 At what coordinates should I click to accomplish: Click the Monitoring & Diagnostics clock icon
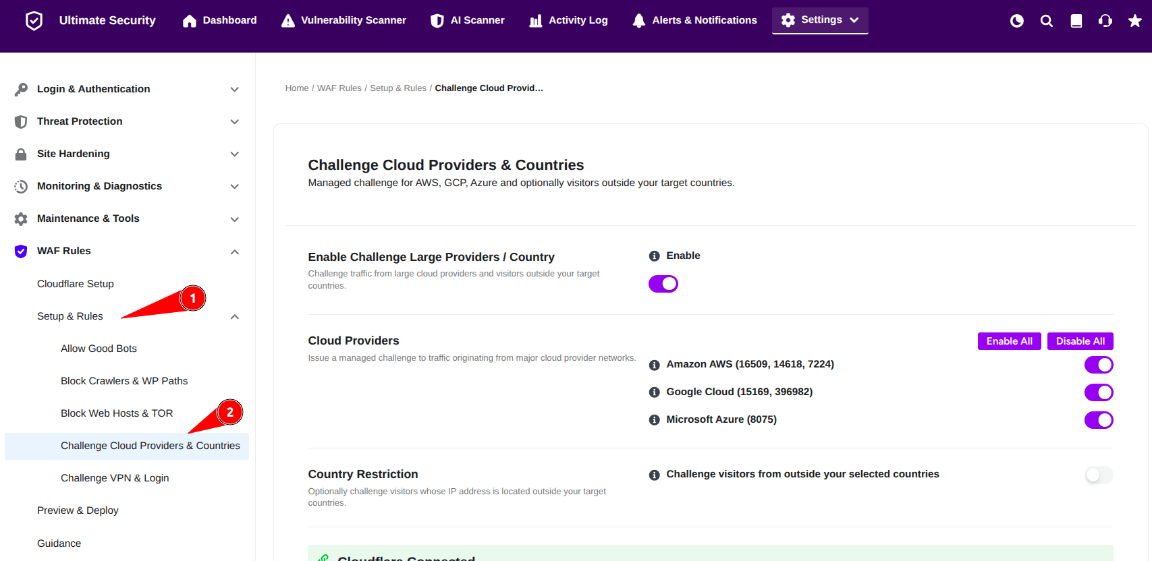click(21, 186)
